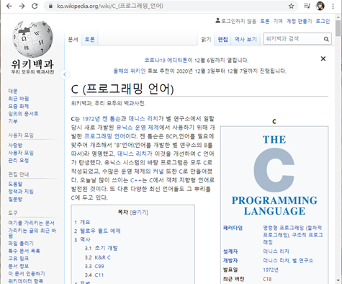The image size is (342, 284).
Task: Open the 역사 보기 tab
Action: (246, 39)
